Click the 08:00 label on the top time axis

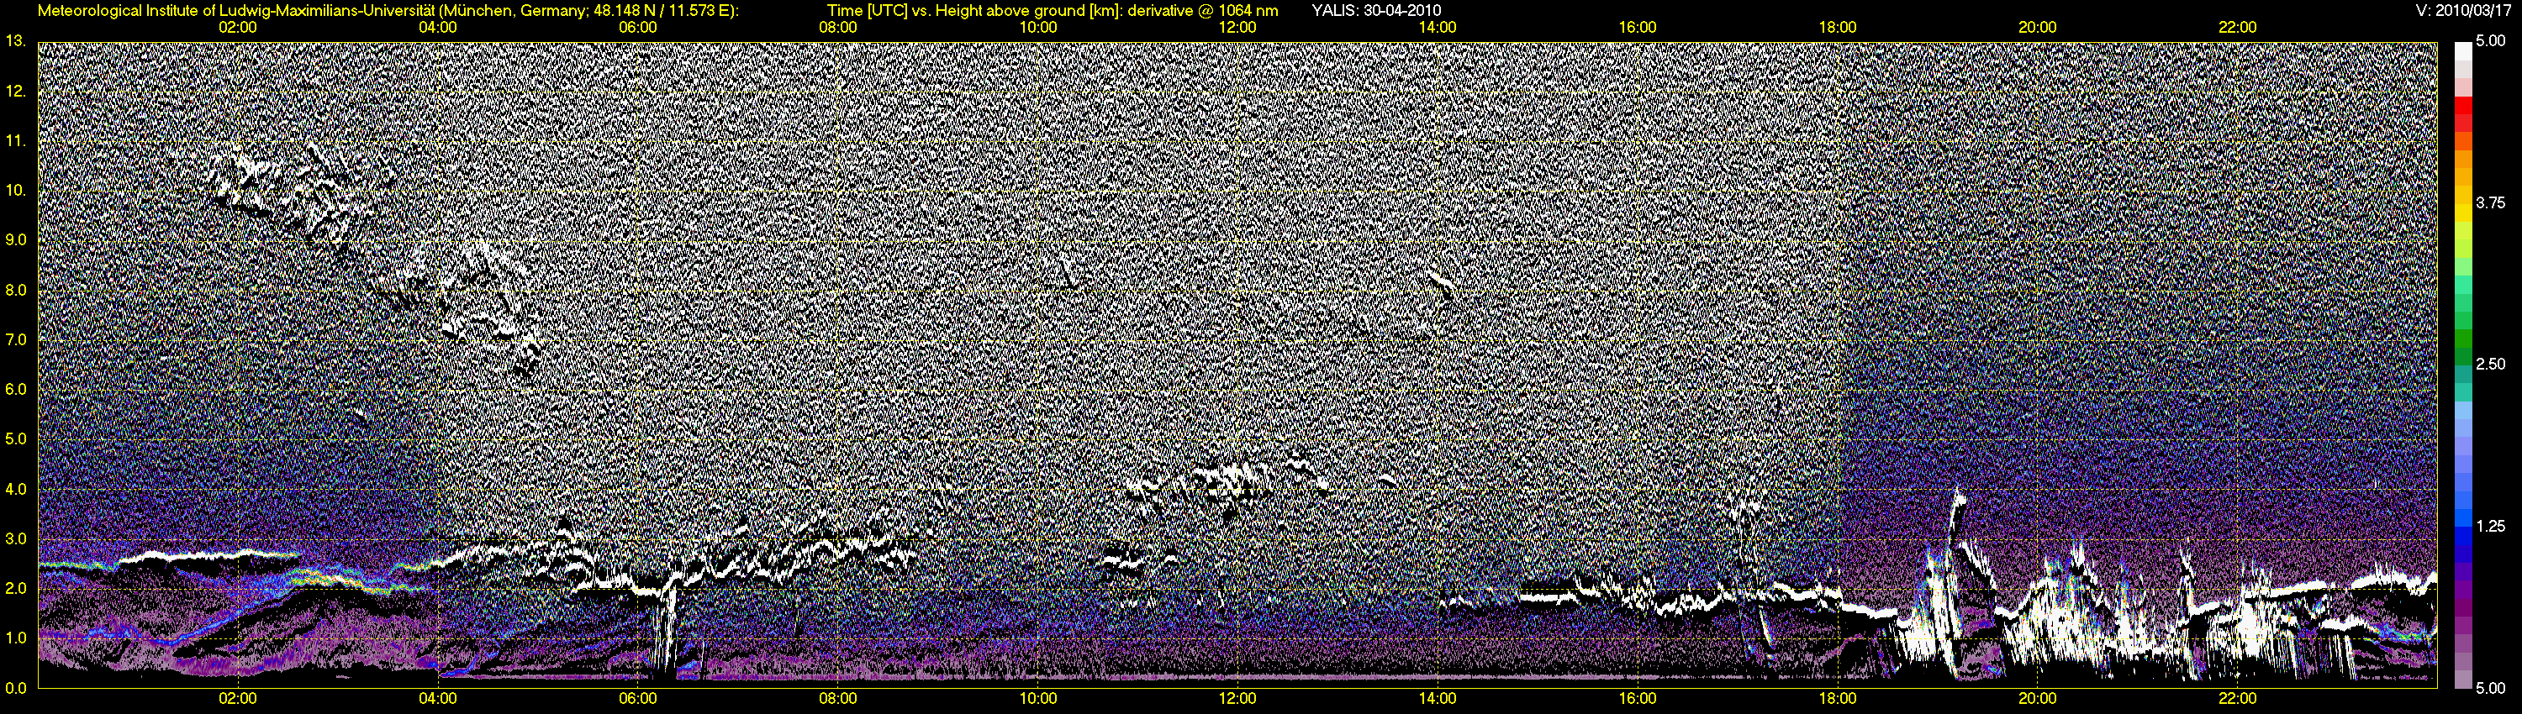[838, 28]
